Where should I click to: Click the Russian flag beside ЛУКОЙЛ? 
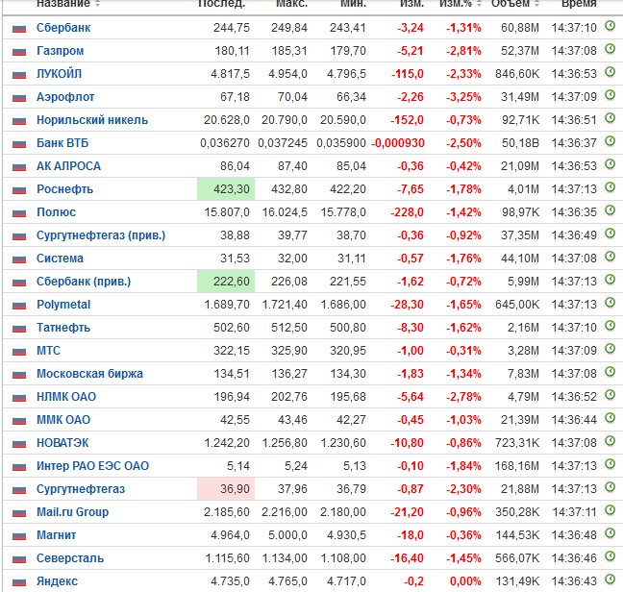click(x=19, y=75)
